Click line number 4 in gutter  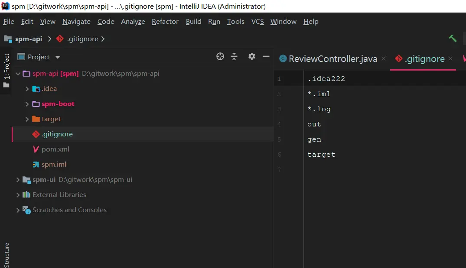(279, 124)
